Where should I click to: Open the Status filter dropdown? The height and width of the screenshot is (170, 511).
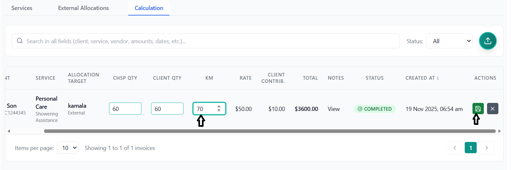(449, 41)
